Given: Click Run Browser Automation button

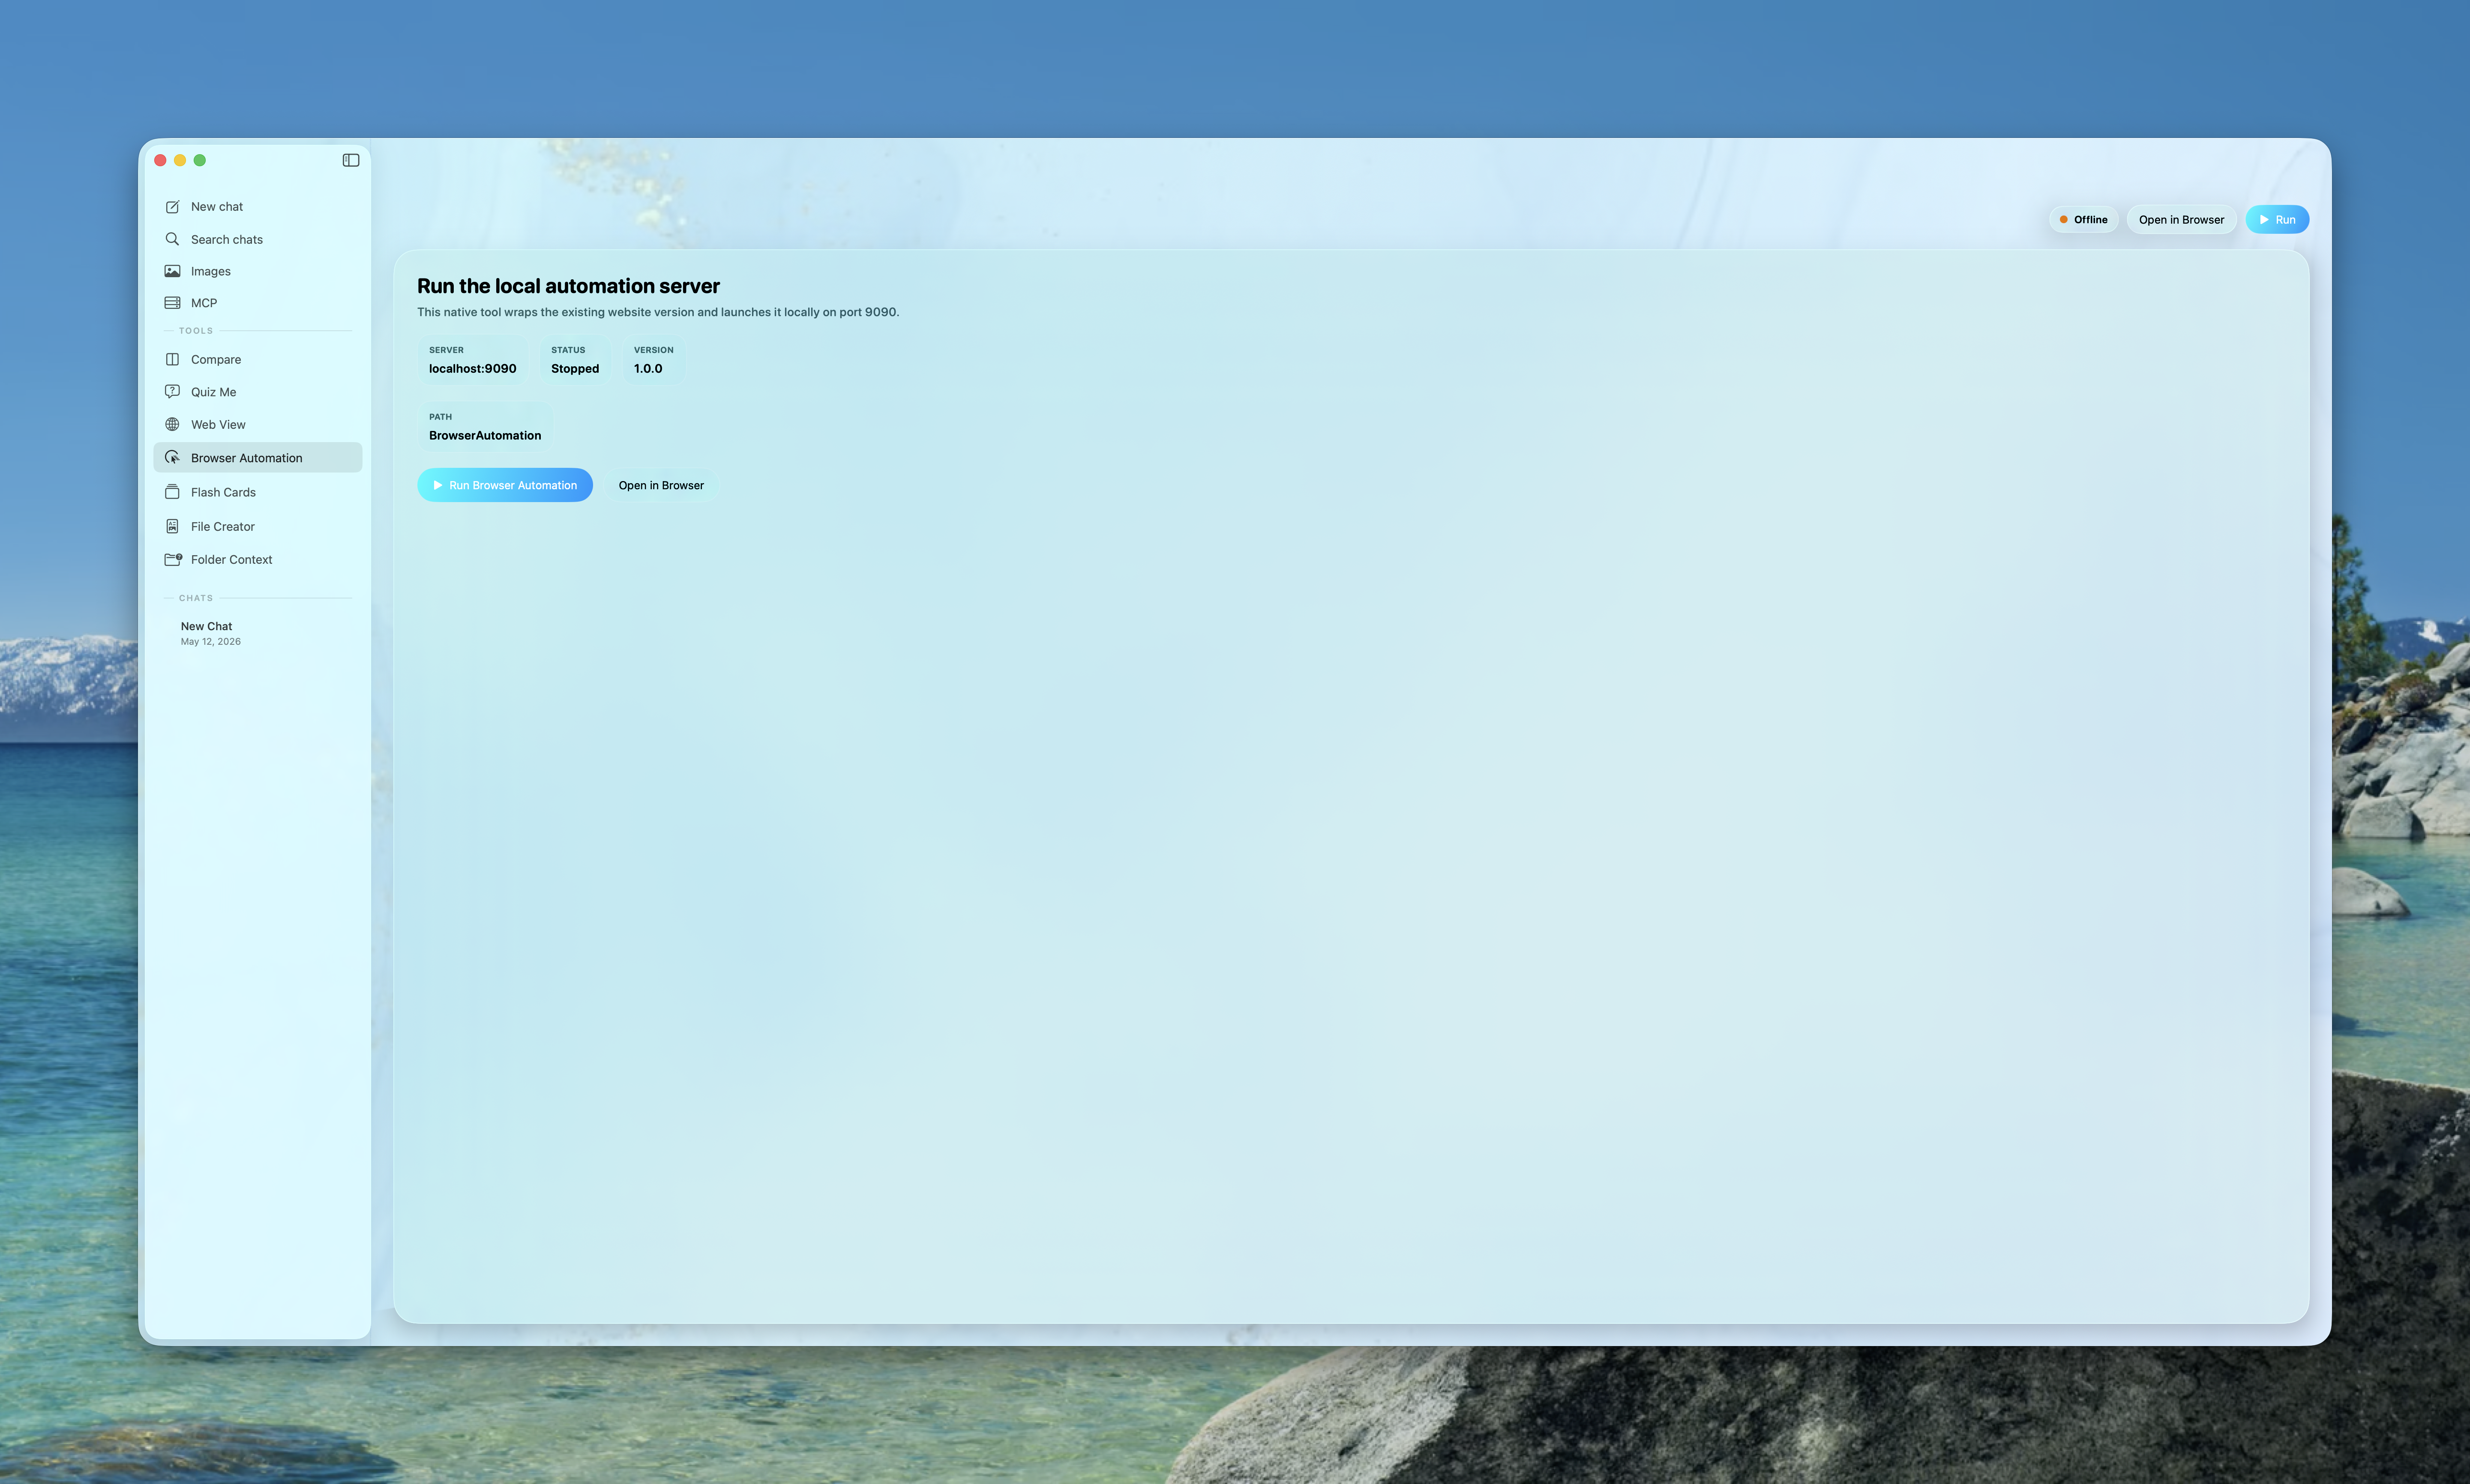Looking at the screenshot, I should pos(505,485).
